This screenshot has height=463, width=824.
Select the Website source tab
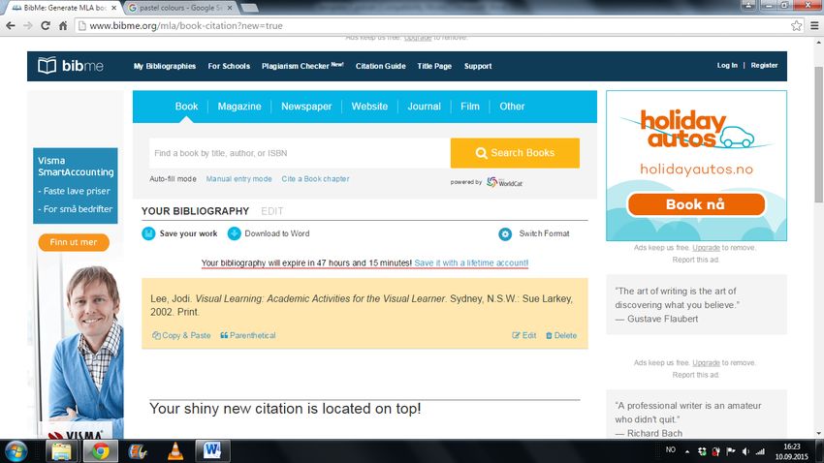point(369,106)
